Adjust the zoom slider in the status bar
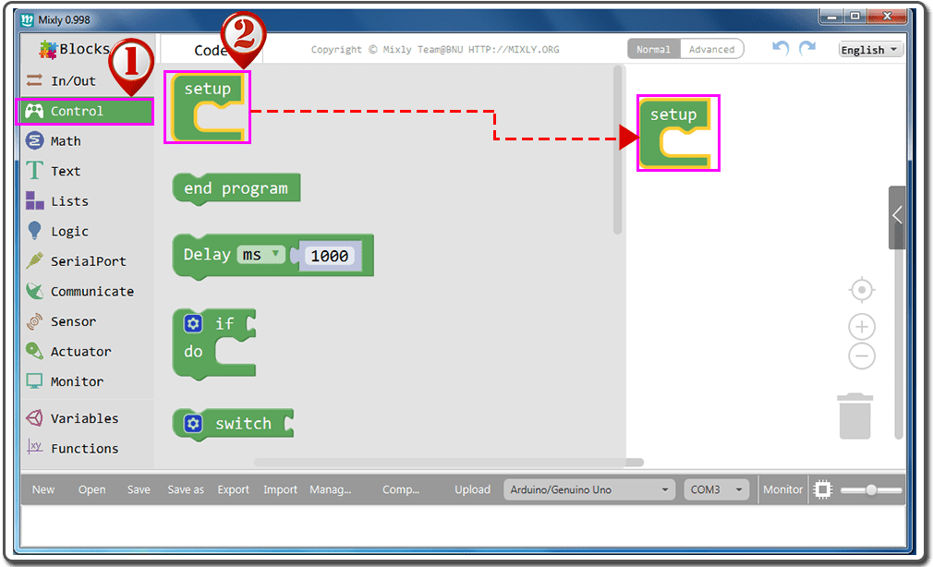Viewport: 933px width, 567px height. [x=870, y=489]
